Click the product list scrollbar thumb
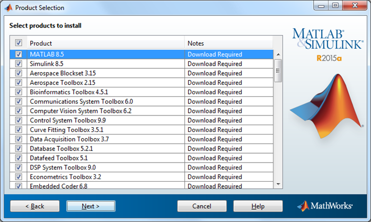This screenshot has width=371, height=222. coord(278,70)
